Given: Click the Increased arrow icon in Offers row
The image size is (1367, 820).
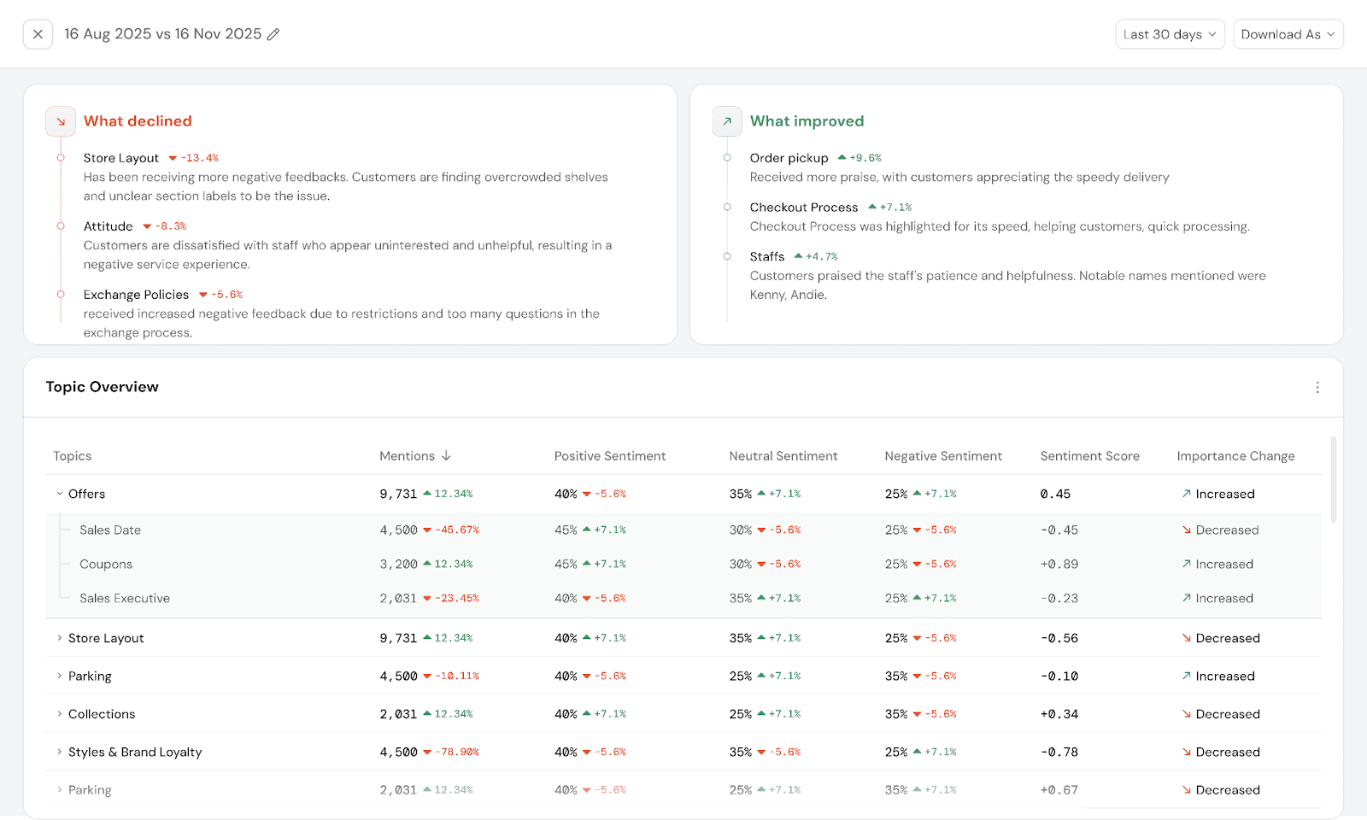Looking at the screenshot, I should pos(1186,494).
